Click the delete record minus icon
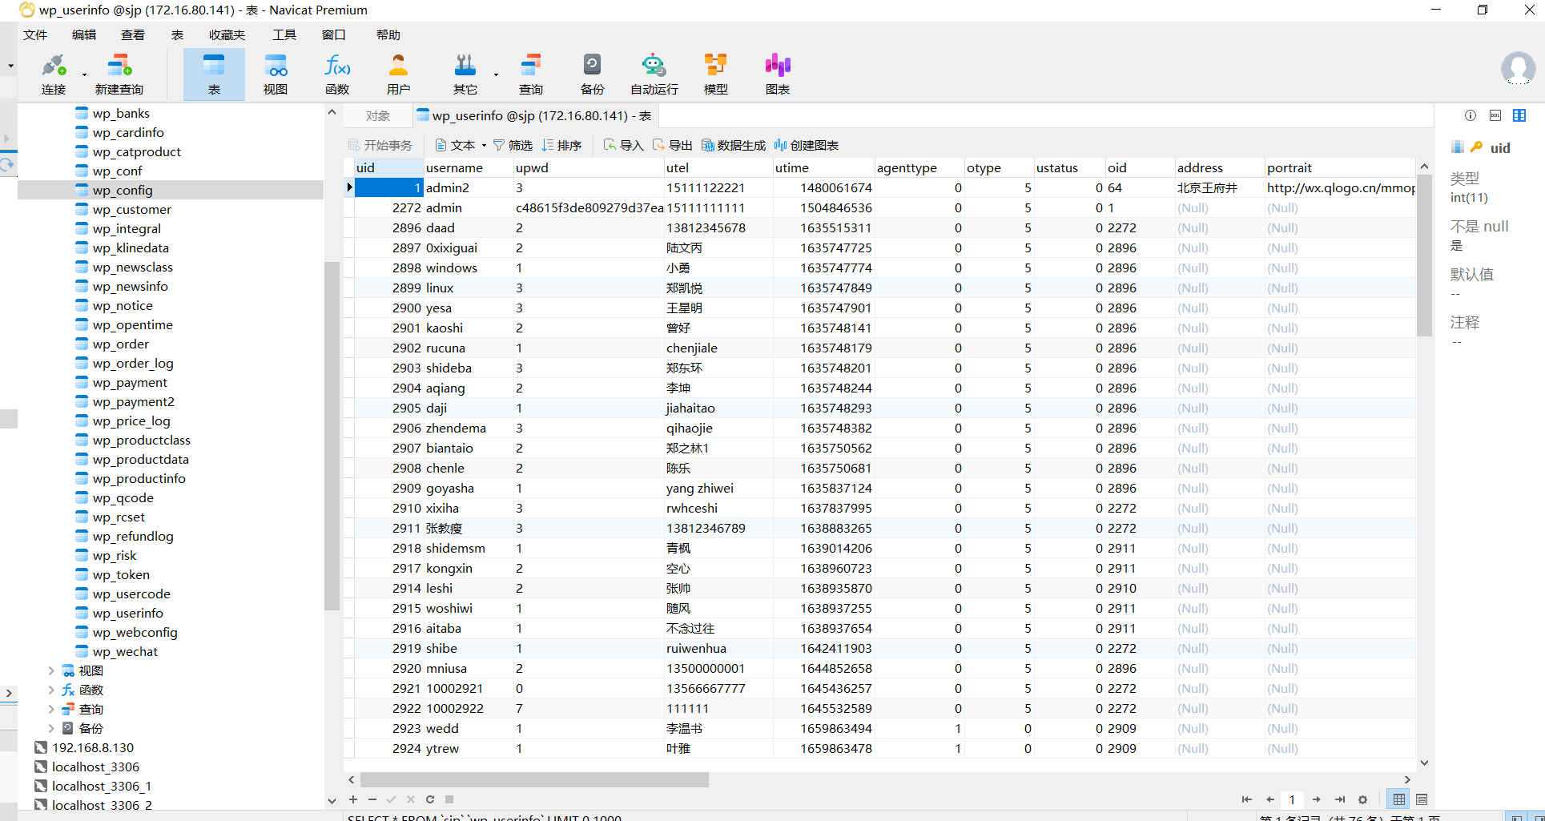 click(372, 799)
